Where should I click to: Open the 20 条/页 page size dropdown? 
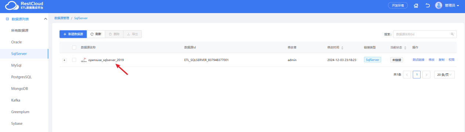pos(444,74)
